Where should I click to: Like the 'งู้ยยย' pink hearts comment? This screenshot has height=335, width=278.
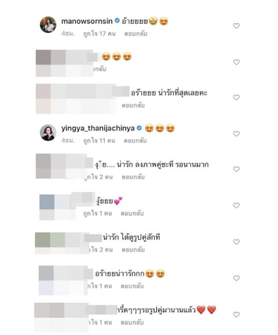pos(236,205)
